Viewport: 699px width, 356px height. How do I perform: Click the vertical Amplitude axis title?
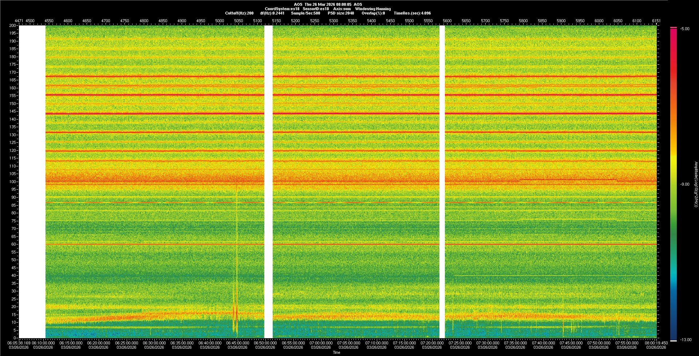[695, 184]
